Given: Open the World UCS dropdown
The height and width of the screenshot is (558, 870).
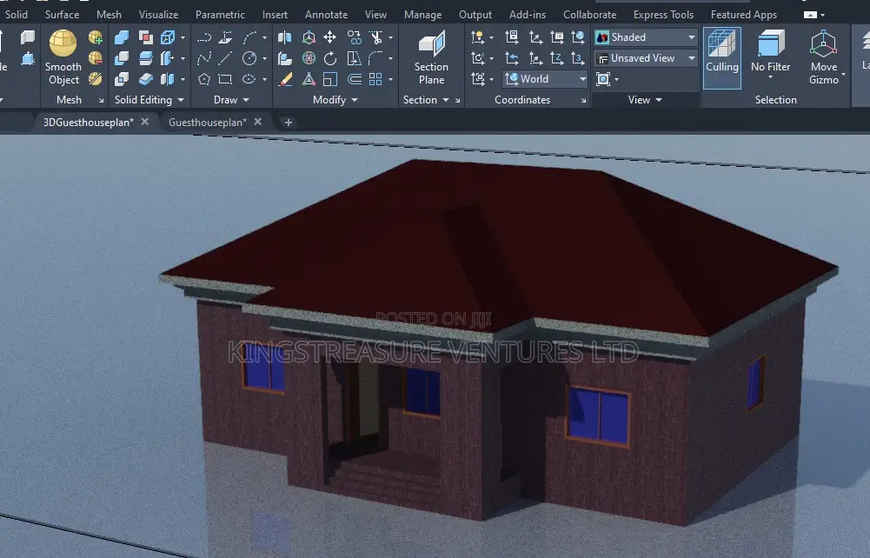Looking at the screenshot, I should tap(546, 79).
